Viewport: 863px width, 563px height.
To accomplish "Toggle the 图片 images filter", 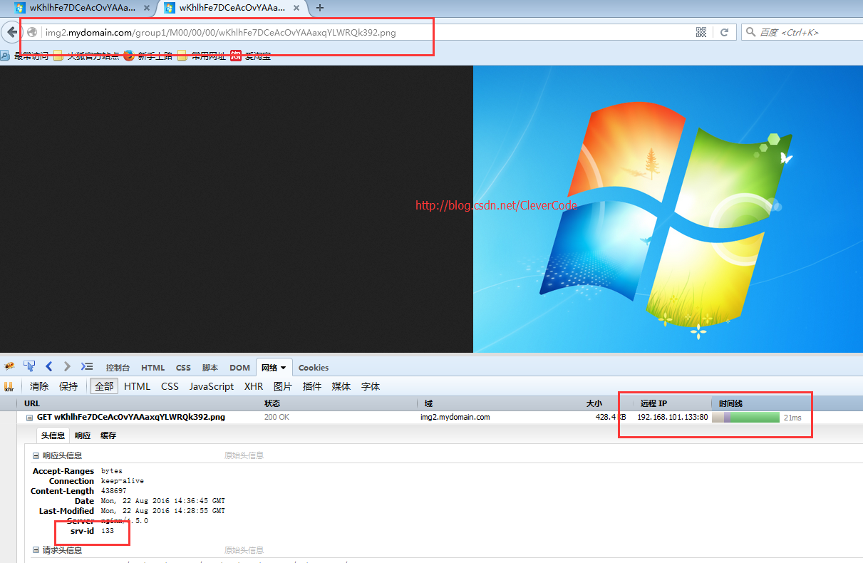I will [x=283, y=386].
